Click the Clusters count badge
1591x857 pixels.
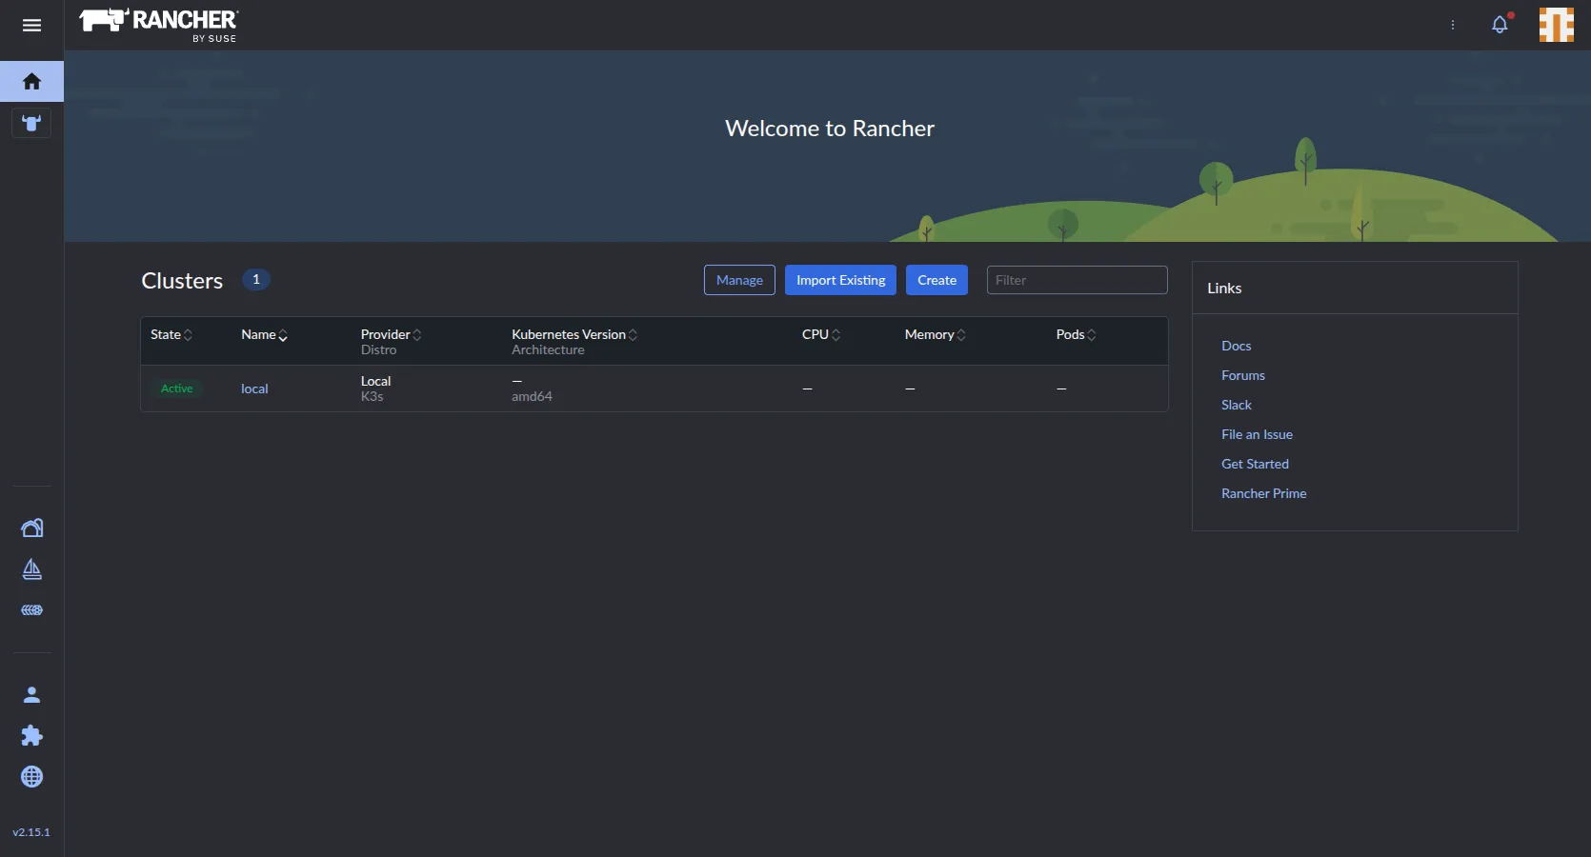[x=256, y=280]
